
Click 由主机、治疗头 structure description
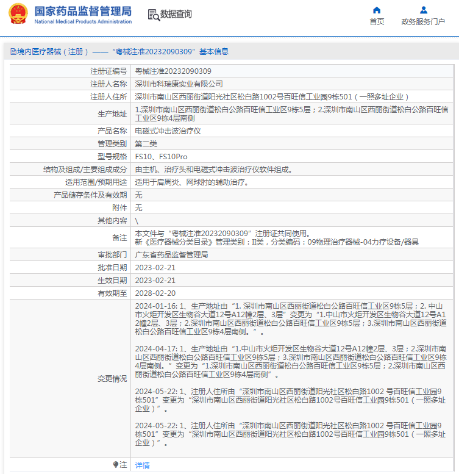(x=214, y=170)
